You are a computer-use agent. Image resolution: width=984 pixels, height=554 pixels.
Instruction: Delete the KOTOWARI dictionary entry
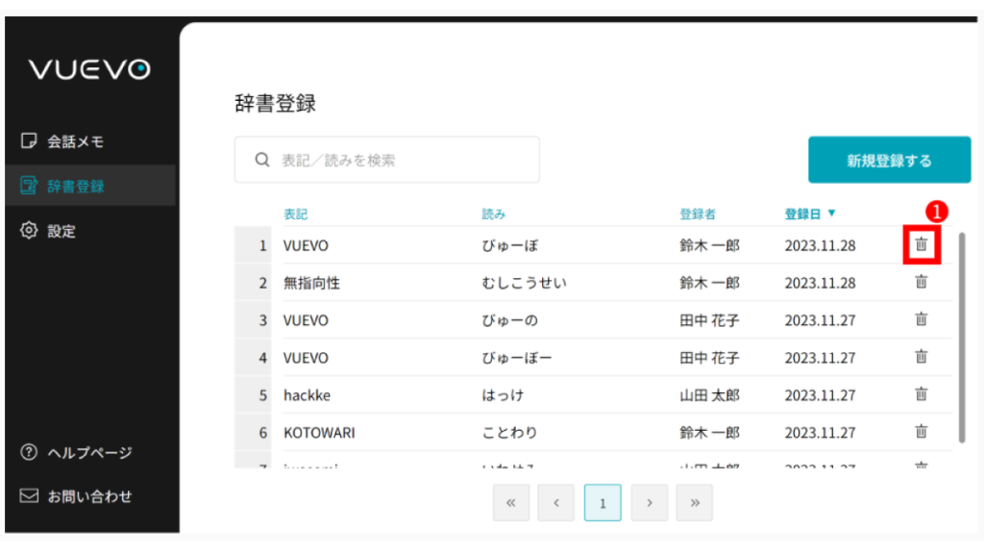(x=921, y=432)
